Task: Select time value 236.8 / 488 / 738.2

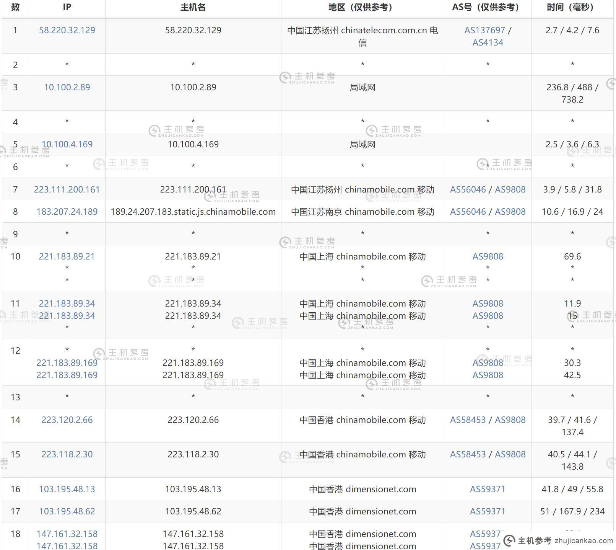Action: pyautogui.click(x=572, y=93)
